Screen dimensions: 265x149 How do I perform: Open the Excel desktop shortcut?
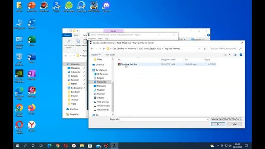[x=31, y=41]
